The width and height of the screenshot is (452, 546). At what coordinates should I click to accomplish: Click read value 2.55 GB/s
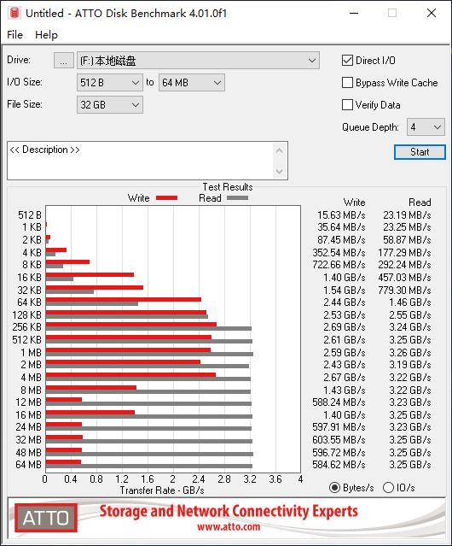410,314
